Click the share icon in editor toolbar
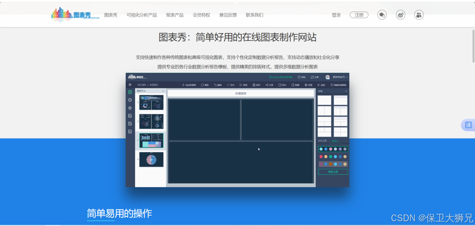 click(x=267, y=85)
